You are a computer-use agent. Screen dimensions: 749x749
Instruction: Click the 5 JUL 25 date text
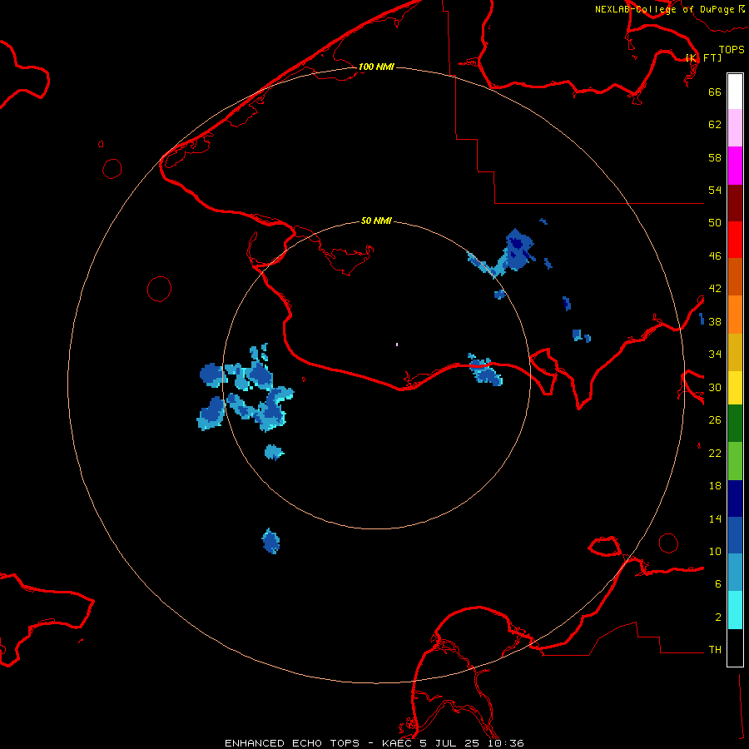[449, 743]
